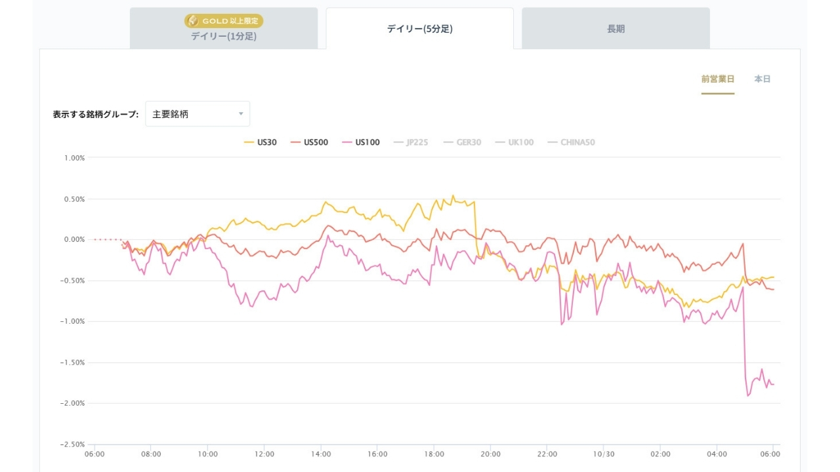Switch to 本日 chart data
The image size is (840, 472).
click(763, 79)
